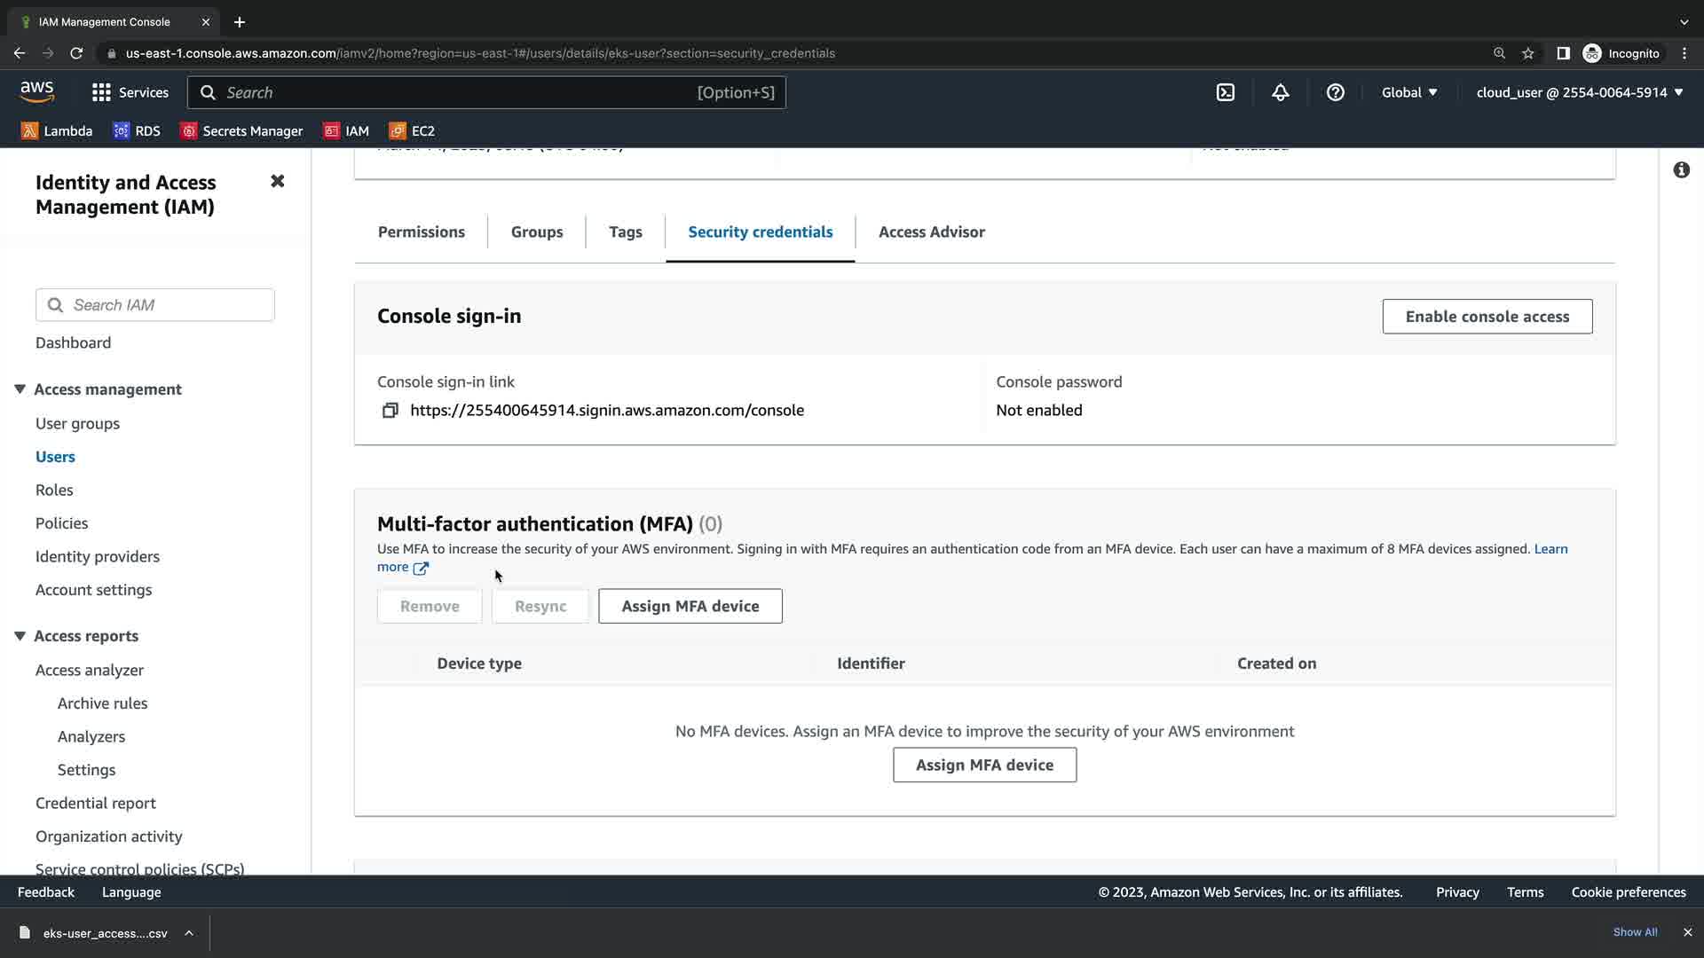Image resolution: width=1704 pixels, height=958 pixels.
Task: Open the info panel icon
Action: point(1681,170)
